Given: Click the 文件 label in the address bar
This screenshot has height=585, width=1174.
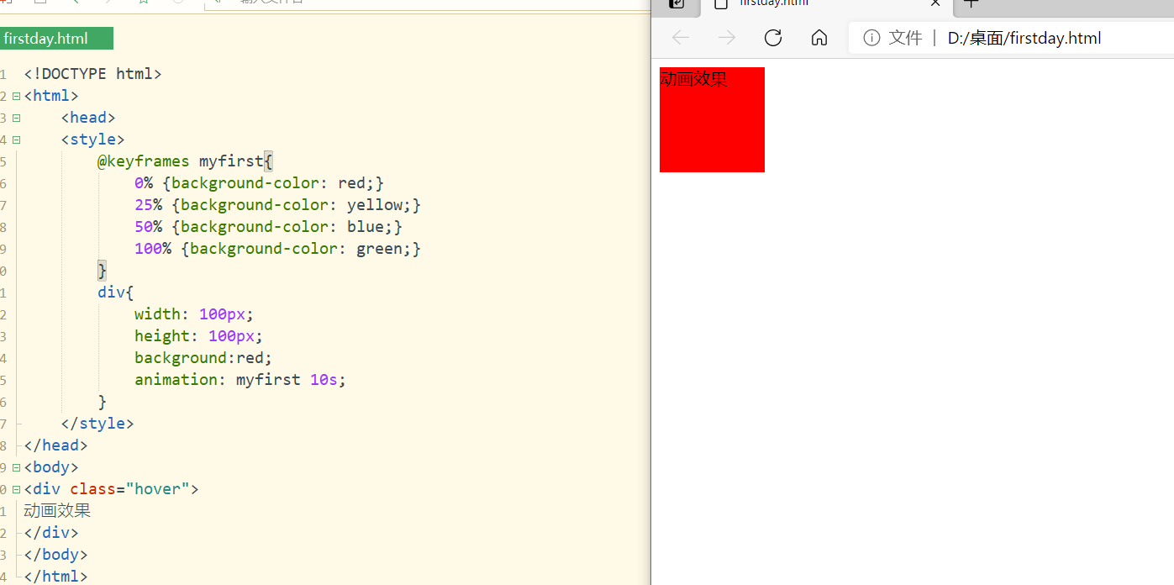Looking at the screenshot, I should click(905, 38).
